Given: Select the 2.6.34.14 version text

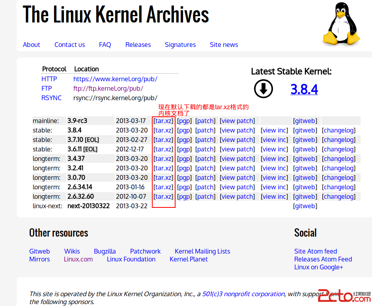Looking at the screenshot, I should (80, 187).
